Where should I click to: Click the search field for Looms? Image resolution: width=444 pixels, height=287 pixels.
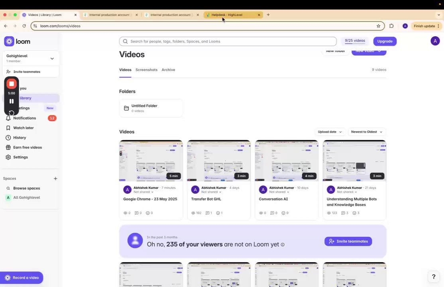pyautogui.click(x=228, y=41)
